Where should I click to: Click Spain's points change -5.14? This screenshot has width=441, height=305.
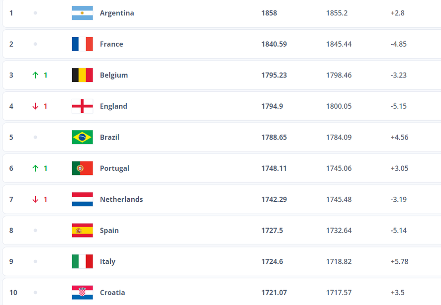coord(399,230)
